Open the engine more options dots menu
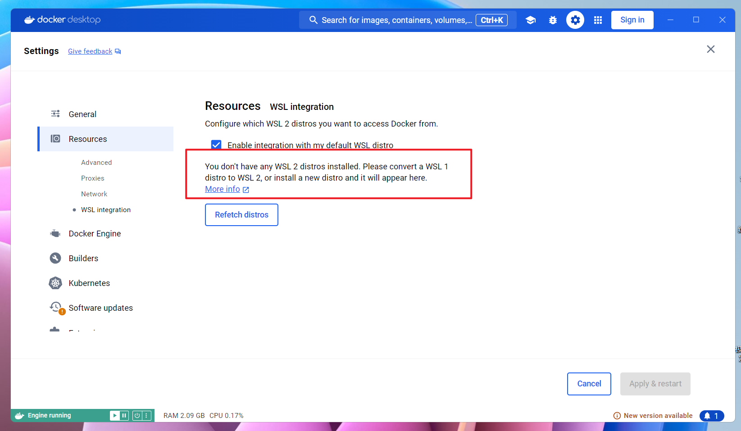Viewport: 741px width, 431px height. 146,415
